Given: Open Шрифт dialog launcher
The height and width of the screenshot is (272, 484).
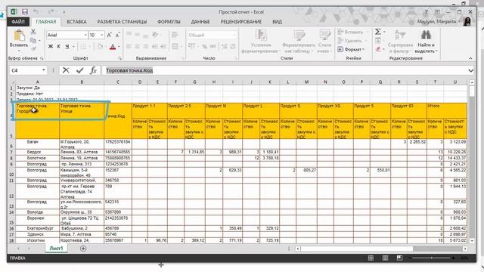Looking at the screenshot, I should coord(119,58).
